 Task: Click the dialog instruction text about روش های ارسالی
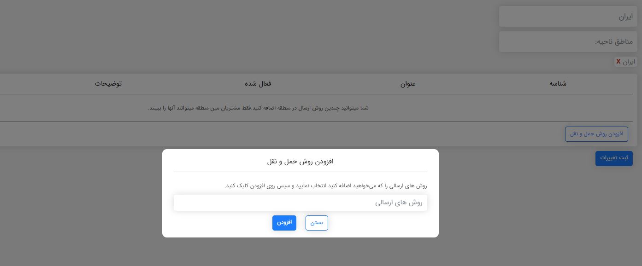coord(326,186)
